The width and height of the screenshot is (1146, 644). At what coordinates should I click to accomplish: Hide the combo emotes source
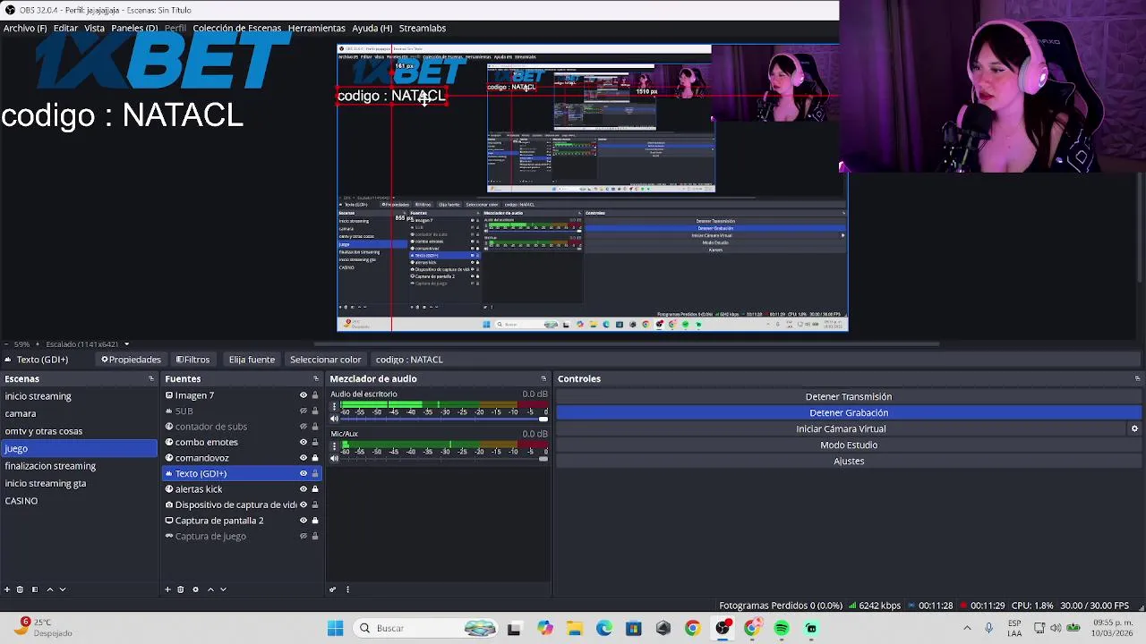pyautogui.click(x=303, y=442)
